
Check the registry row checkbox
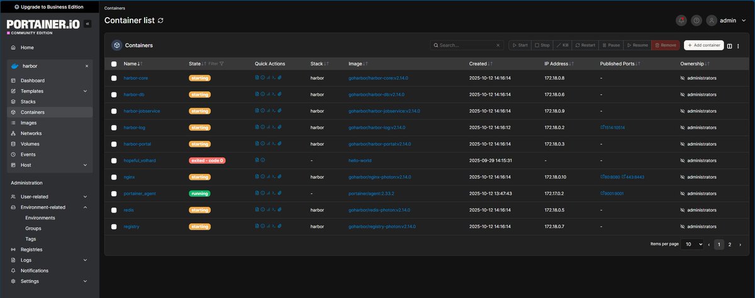(114, 226)
